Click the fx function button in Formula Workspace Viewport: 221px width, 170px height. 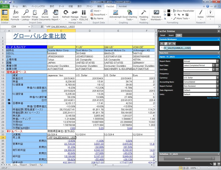coord(162,44)
